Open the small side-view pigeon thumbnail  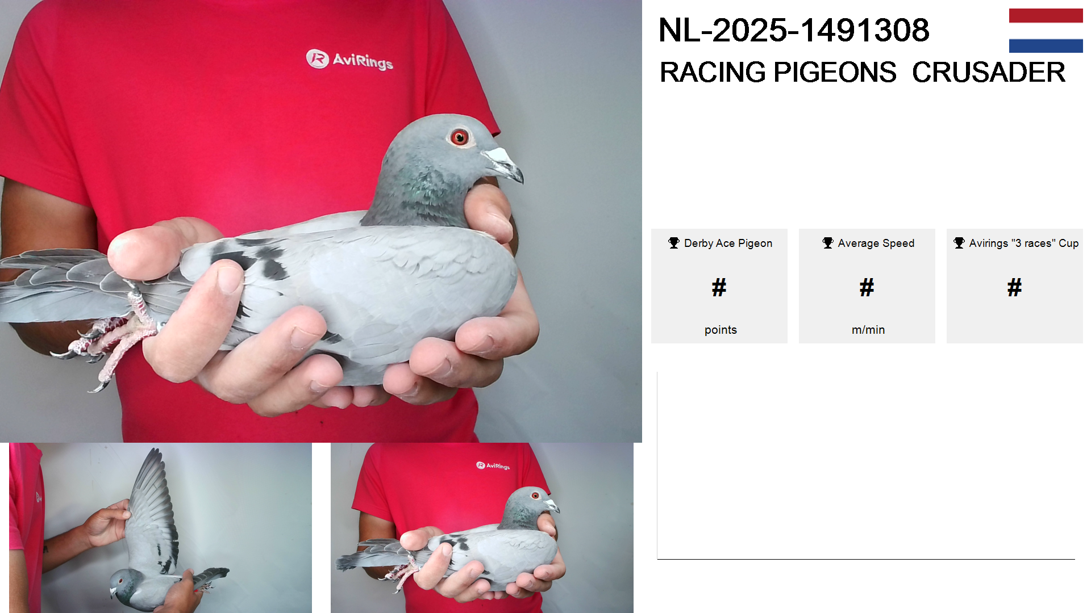point(482,528)
